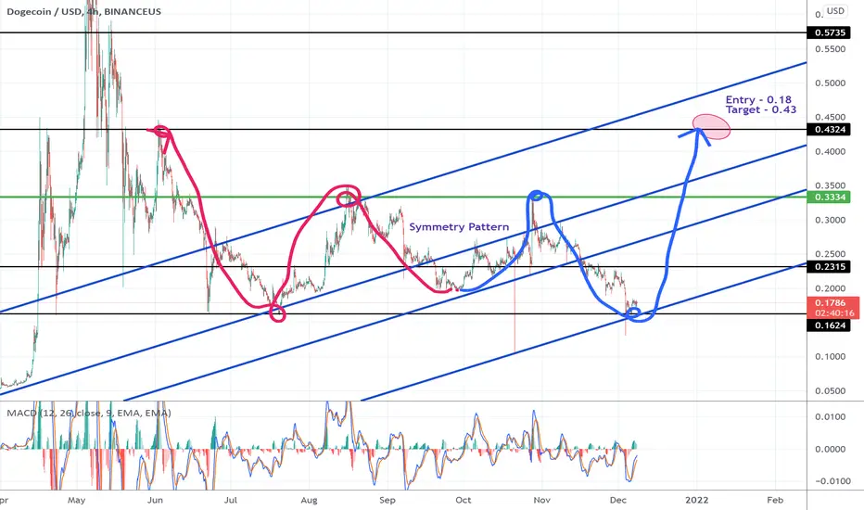Click 2022 on the time axis
Screen dimensions: 864x510
(x=696, y=500)
